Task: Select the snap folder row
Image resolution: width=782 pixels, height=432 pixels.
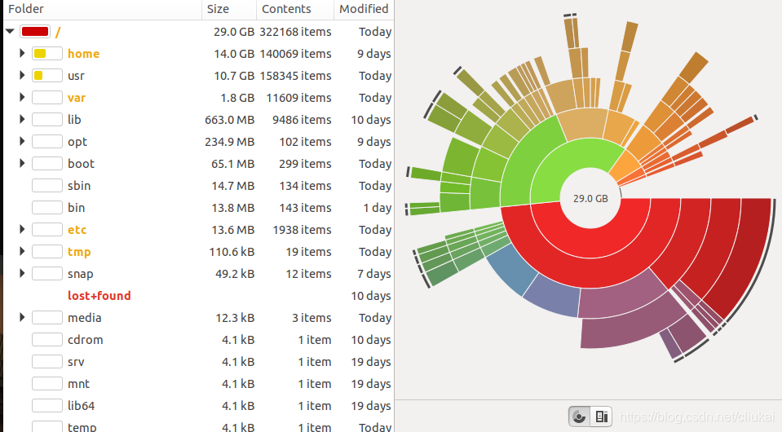Action: pos(198,274)
